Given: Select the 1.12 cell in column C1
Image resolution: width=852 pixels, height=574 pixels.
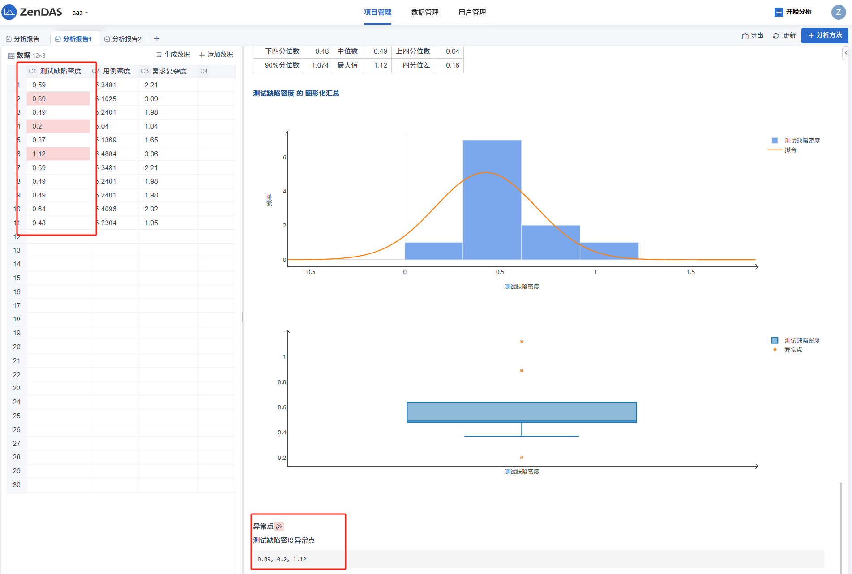Looking at the screenshot, I should point(58,154).
